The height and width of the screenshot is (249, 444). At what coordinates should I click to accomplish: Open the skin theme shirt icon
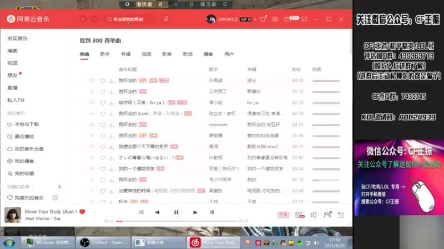click(x=263, y=19)
